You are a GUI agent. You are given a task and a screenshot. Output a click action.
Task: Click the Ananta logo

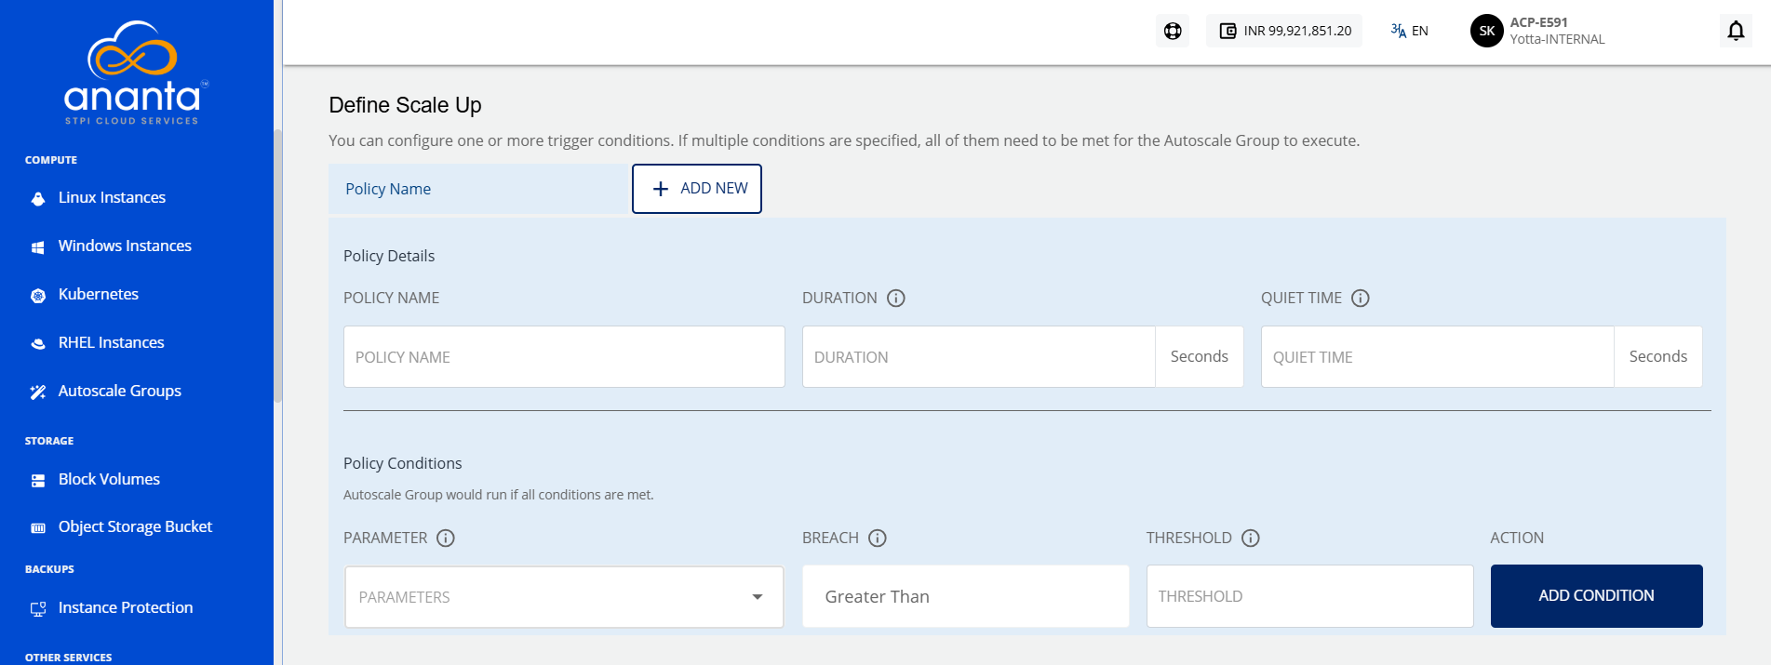click(x=135, y=73)
